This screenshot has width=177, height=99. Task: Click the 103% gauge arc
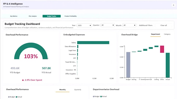coord(31,45)
